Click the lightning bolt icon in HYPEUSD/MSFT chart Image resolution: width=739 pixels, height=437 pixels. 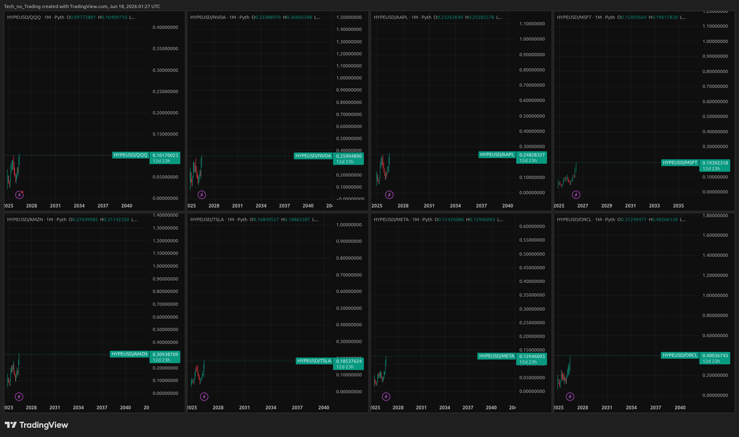click(x=575, y=195)
